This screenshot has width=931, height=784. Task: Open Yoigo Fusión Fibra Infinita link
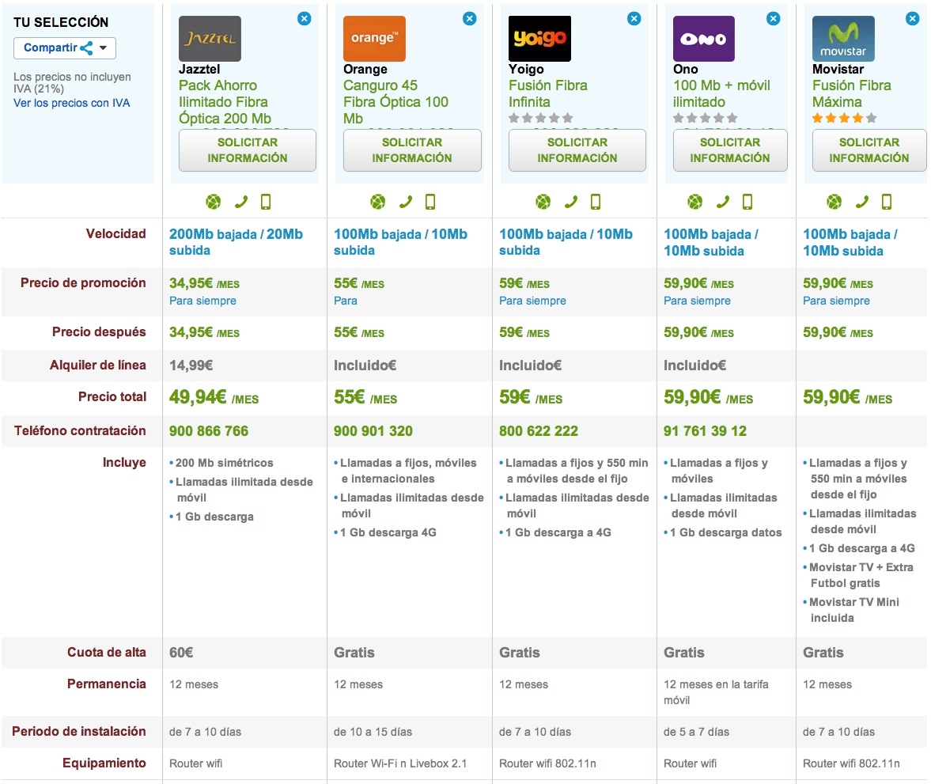(x=548, y=94)
